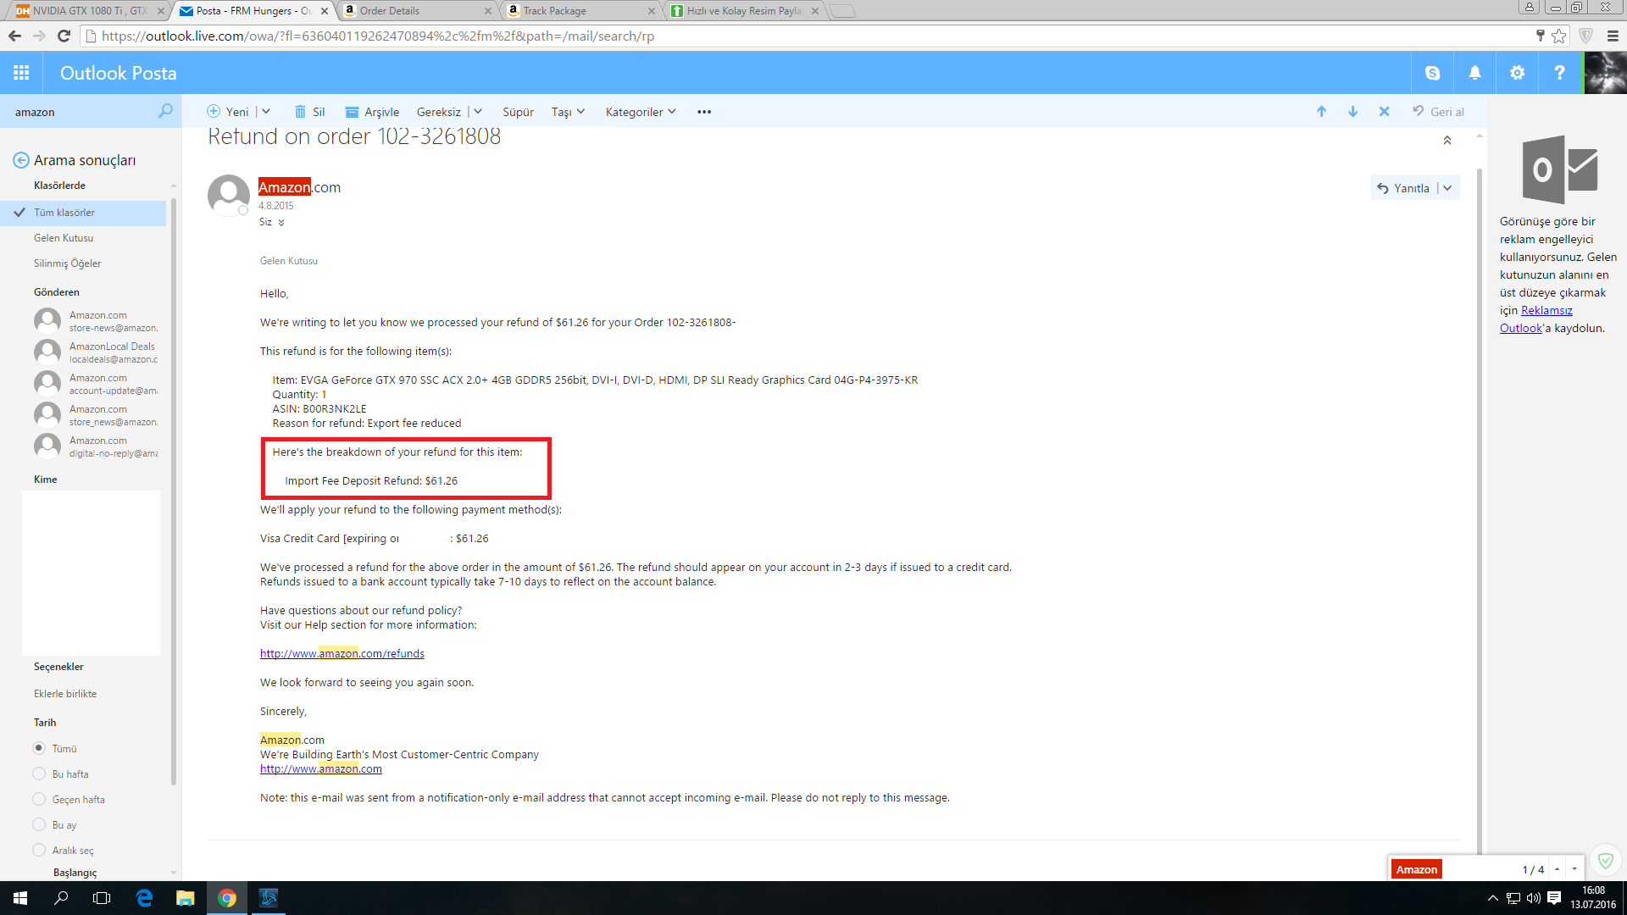
Task: Close the Posta - FRM Hungers tab
Action: click(x=325, y=11)
